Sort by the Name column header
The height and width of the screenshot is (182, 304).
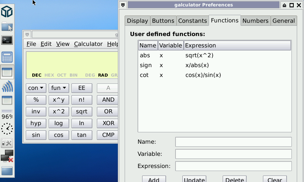pyautogui.click(x=148, y=45)
